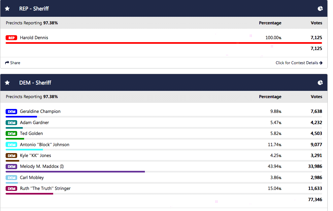This screenshot has height=211, width=333.
Task: Click the Votes column header in DEM panel
Action: coord(316,96)
